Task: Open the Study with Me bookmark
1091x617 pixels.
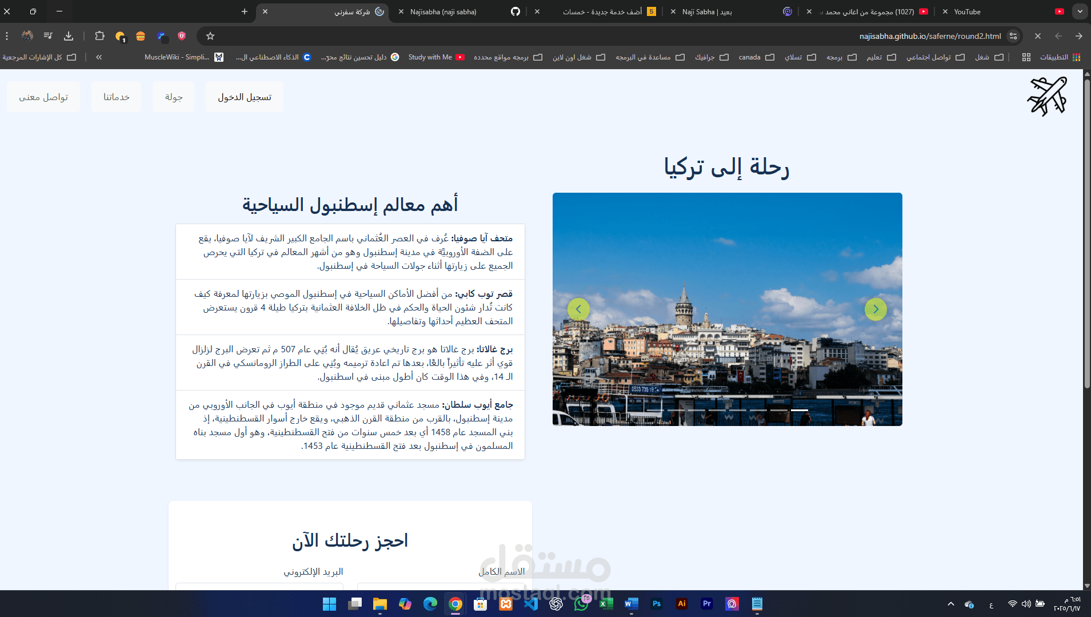Action: point(437,57)
